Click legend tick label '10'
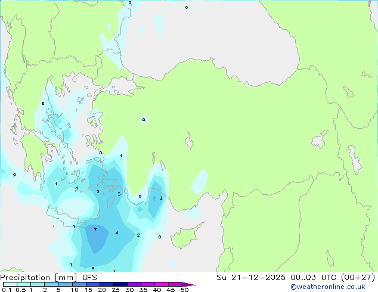Viewport: 378px width, 292px height. (x=75, y=290)
